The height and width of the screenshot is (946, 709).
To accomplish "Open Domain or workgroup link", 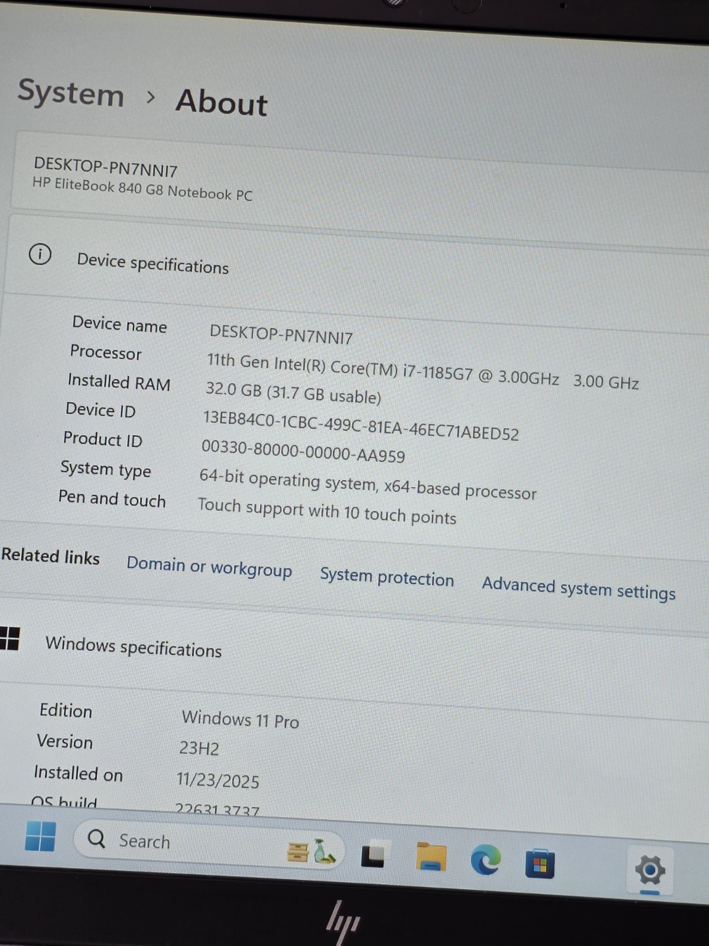I will (209, 566).
